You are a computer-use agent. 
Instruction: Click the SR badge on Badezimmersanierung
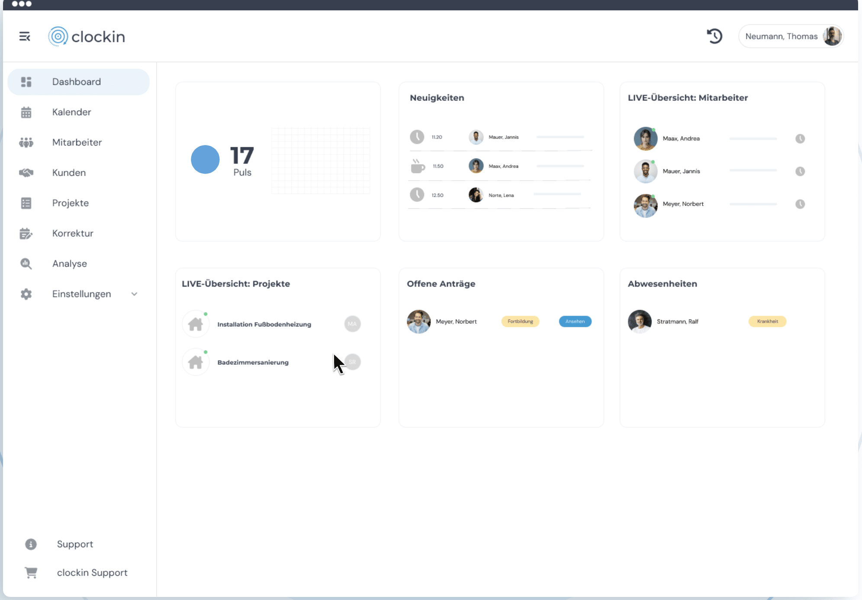[353, 362]
